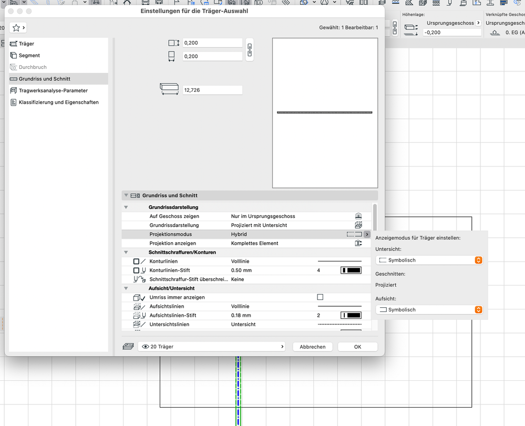Open Tragwerksanalyse-Parameter in sidebar
Image resolution: width=525 pixels, height=426 pixels.
point(58,90)
